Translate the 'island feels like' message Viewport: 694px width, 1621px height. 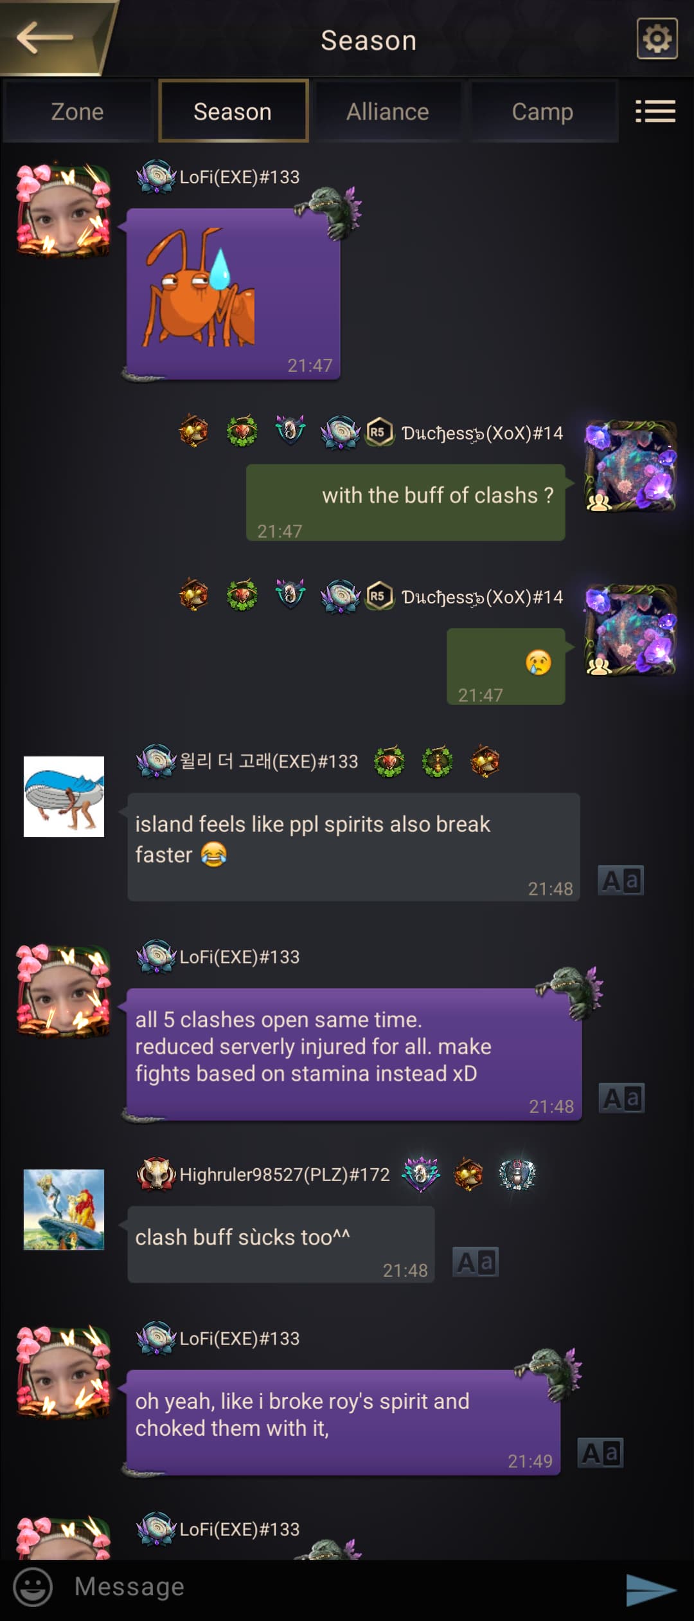click(x=621, y=881)
